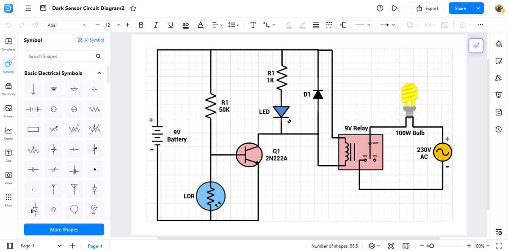
Task: Select the Page-1 tab
Action: [95, 246]
